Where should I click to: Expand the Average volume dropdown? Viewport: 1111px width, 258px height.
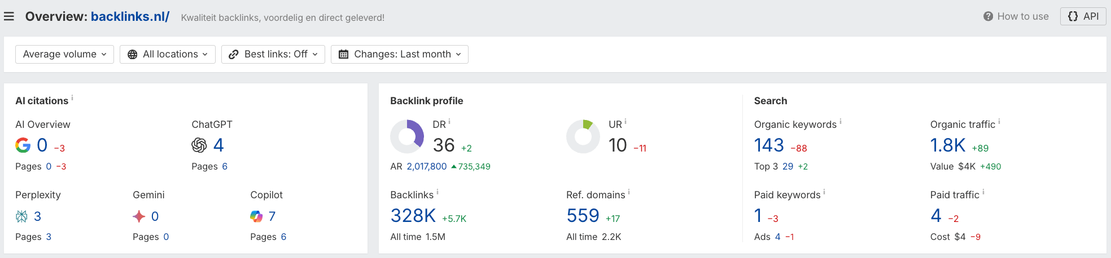pos(64,54)
